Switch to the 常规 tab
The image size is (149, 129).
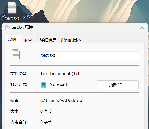13,39
